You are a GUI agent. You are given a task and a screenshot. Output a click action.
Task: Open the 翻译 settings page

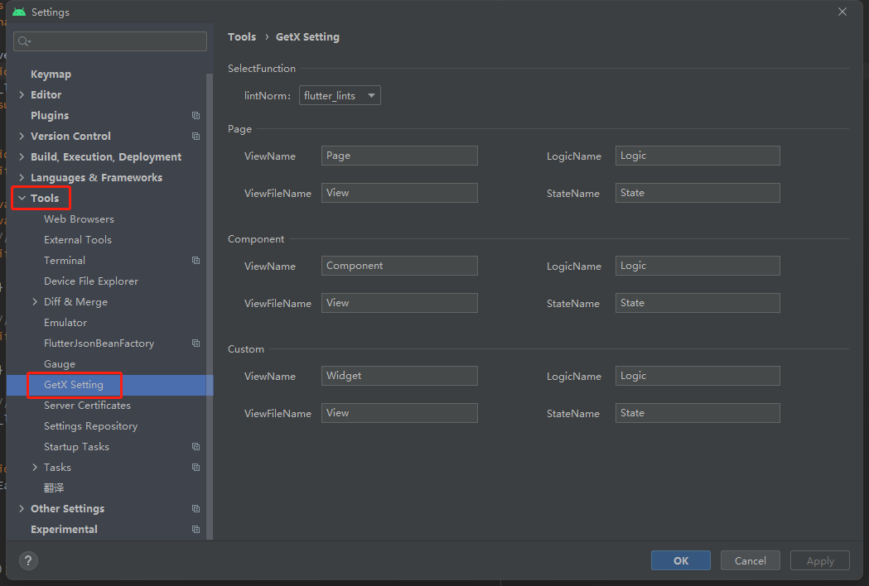[x=54, y=488]
